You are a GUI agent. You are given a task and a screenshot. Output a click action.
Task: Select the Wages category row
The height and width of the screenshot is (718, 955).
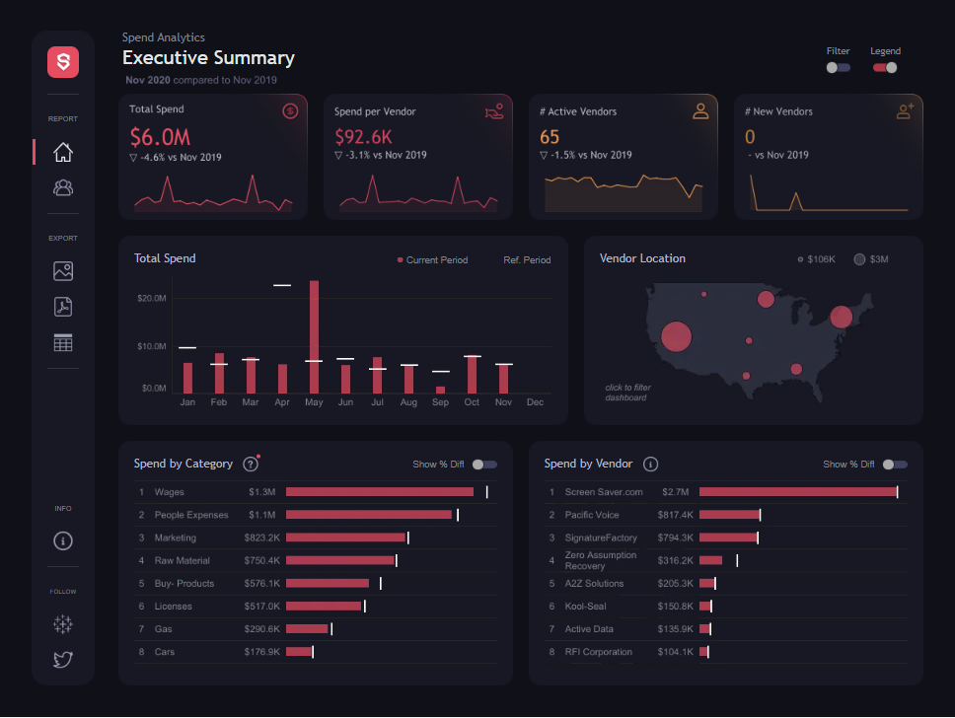pyautogui.click(x=316, y=492)
